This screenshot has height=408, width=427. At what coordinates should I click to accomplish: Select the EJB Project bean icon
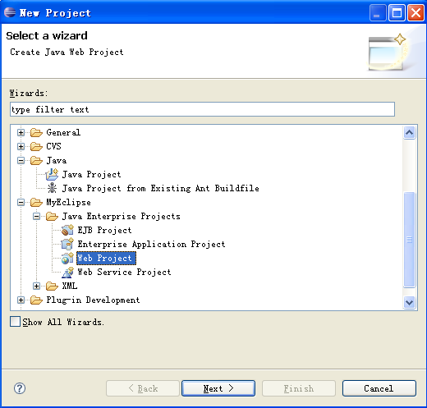(67, 230)
